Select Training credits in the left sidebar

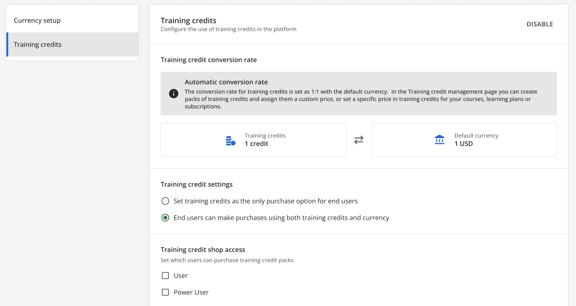tap(38, 45)
